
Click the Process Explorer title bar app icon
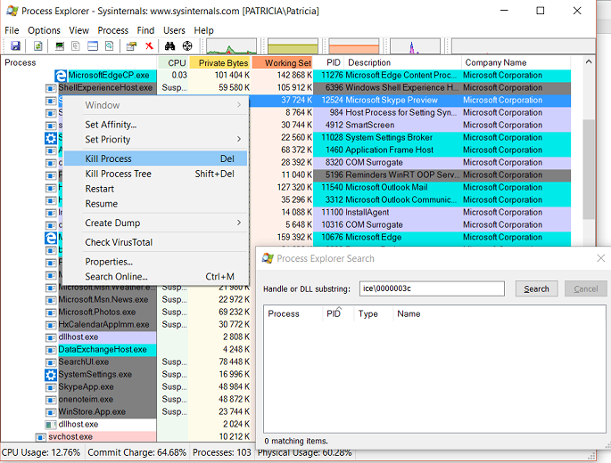tap(12, 11)
